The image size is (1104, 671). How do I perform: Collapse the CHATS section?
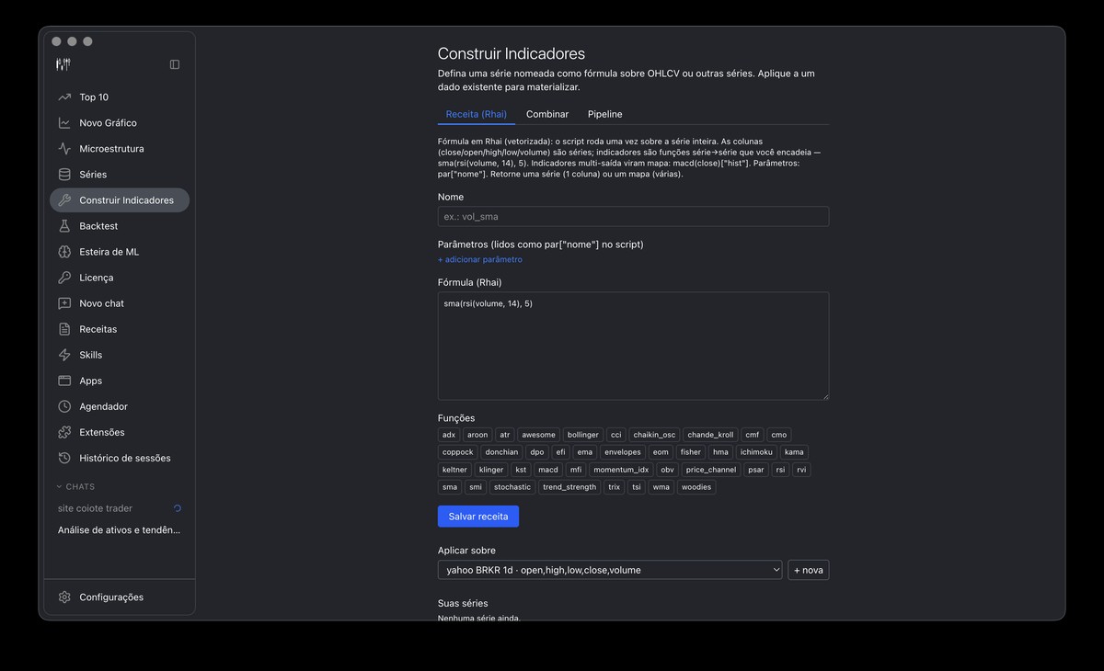point(76,487)
